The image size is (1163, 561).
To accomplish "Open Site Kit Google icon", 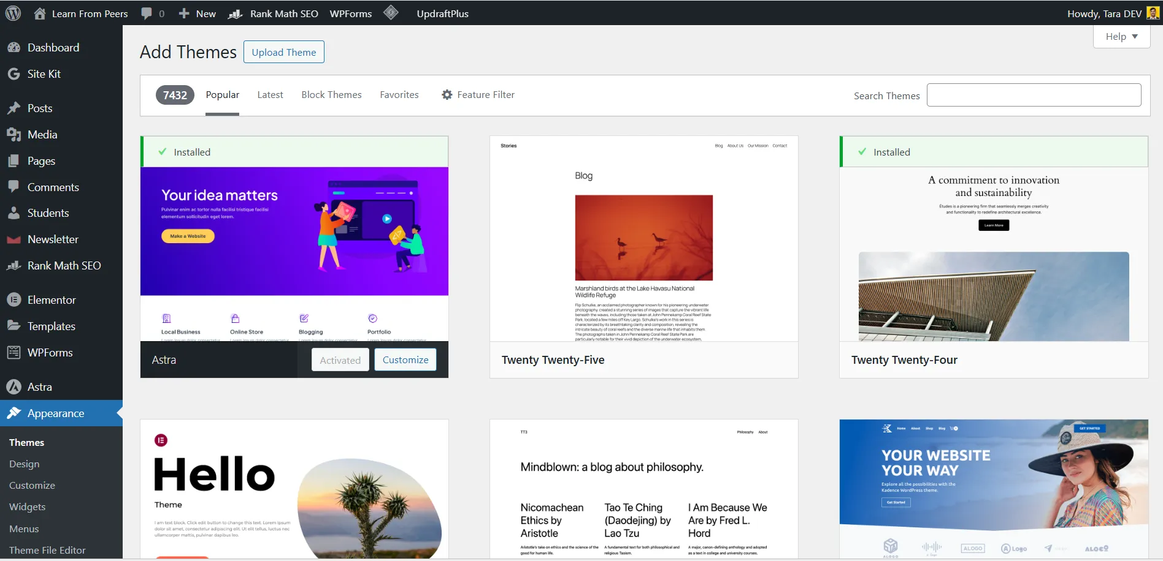I will pyautogui.click(x=13, y=74).
